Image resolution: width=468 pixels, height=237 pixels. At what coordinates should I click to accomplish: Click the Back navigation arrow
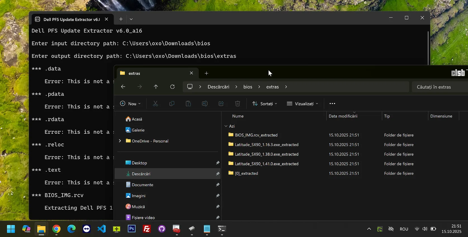[123, 87]
